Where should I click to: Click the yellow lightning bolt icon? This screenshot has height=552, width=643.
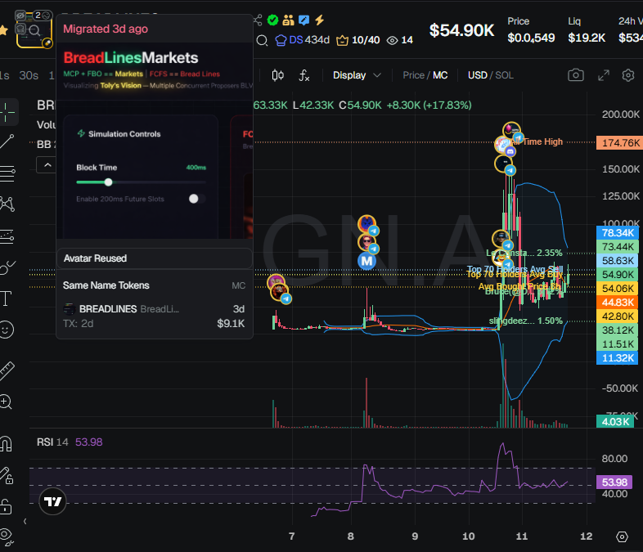pos(319,20)
